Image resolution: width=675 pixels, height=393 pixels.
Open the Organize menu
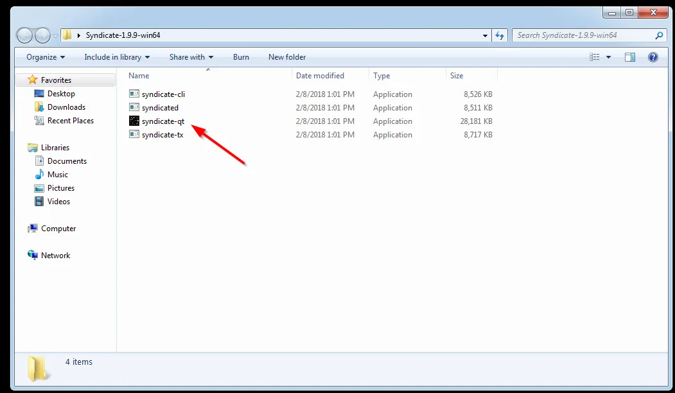[46, 57]
